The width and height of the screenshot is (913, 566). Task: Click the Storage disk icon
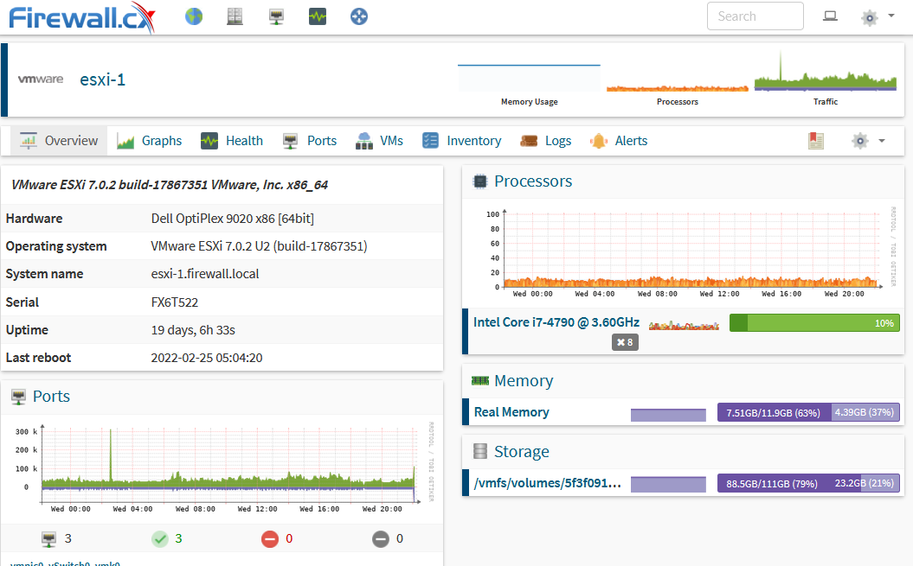point(479,451)
